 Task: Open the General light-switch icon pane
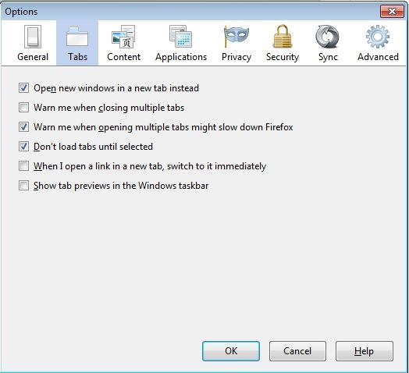coord(33,37)
